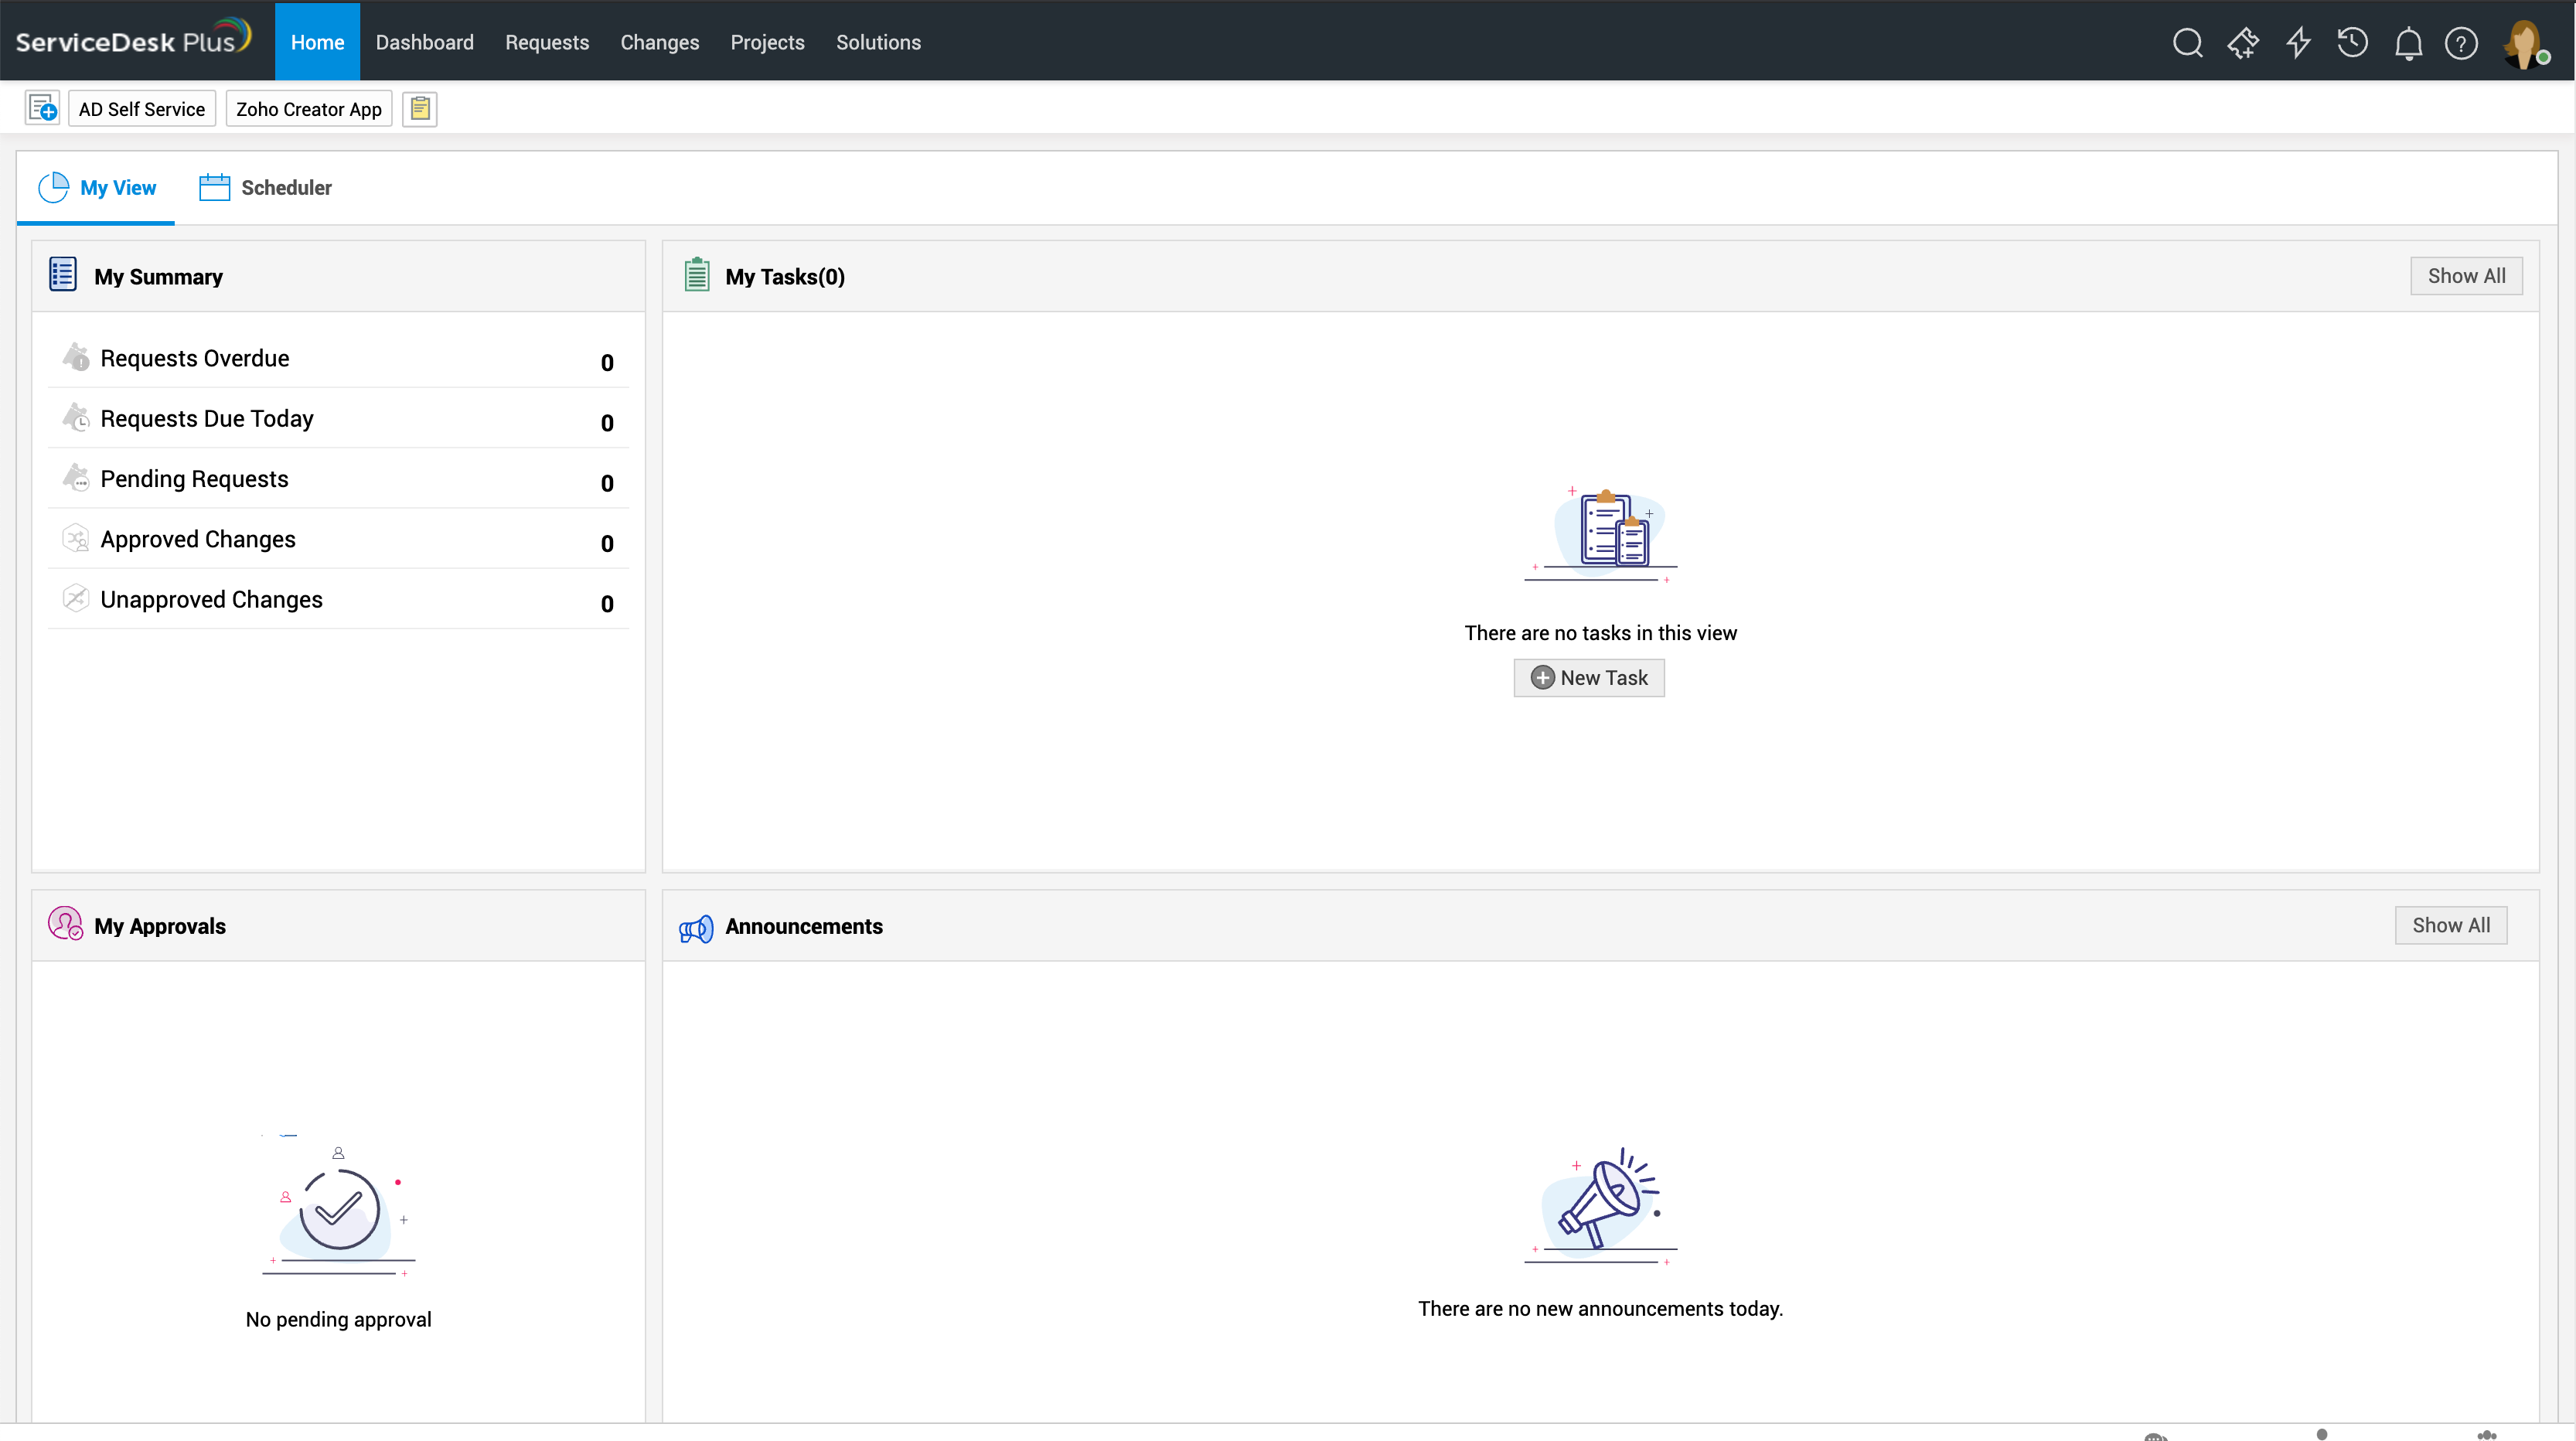Viewport: 2576px width, 1441px height.
Task: Open Requests Overdue summary row
Action: click(x=195, y=358)
